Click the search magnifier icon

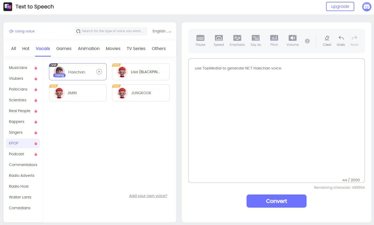click(78, 31)
